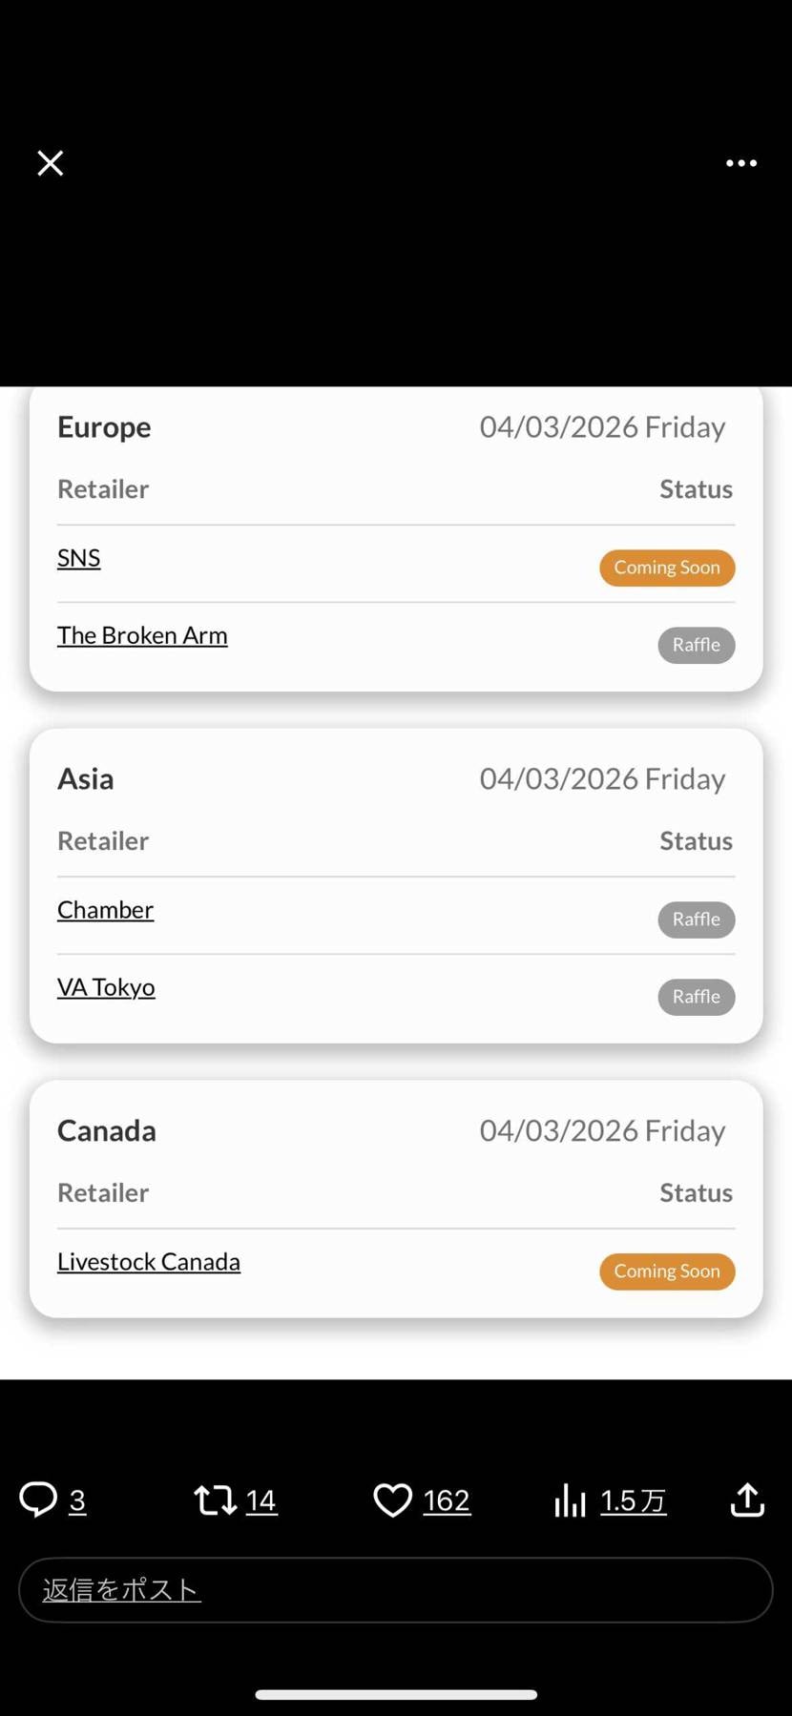Viewport: 792px width, 1716px height.
Task: Like the post with heart icon
Action: [x=392, y=1499]
